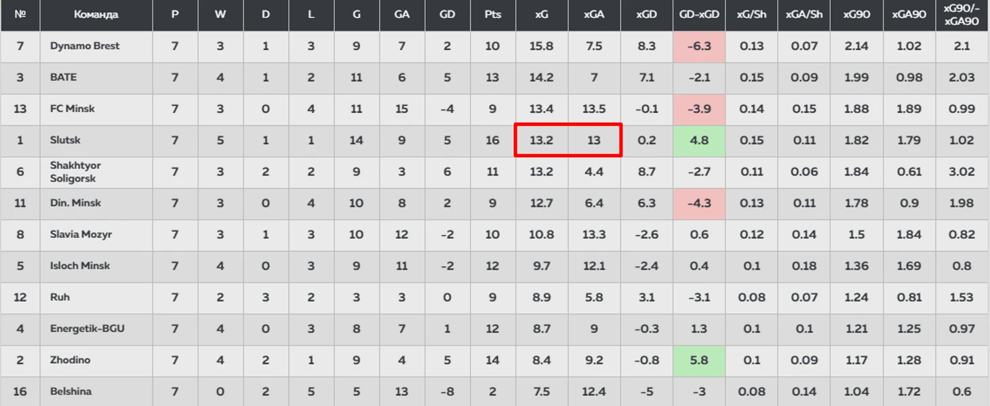Click the xG90/-xGA90 column header
The width and height of the screenshot is (990, 406).
pyautogui.click(x=962, y=14)
